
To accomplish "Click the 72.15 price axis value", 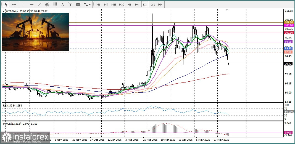I will [288, 74].
